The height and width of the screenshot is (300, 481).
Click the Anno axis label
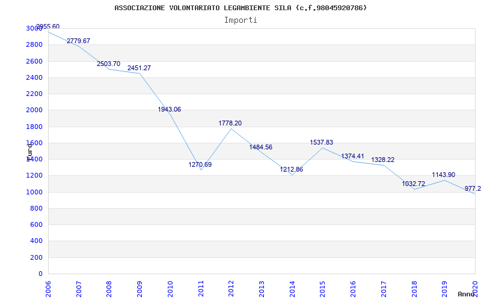pyautogui.click(x=466, y=294)
